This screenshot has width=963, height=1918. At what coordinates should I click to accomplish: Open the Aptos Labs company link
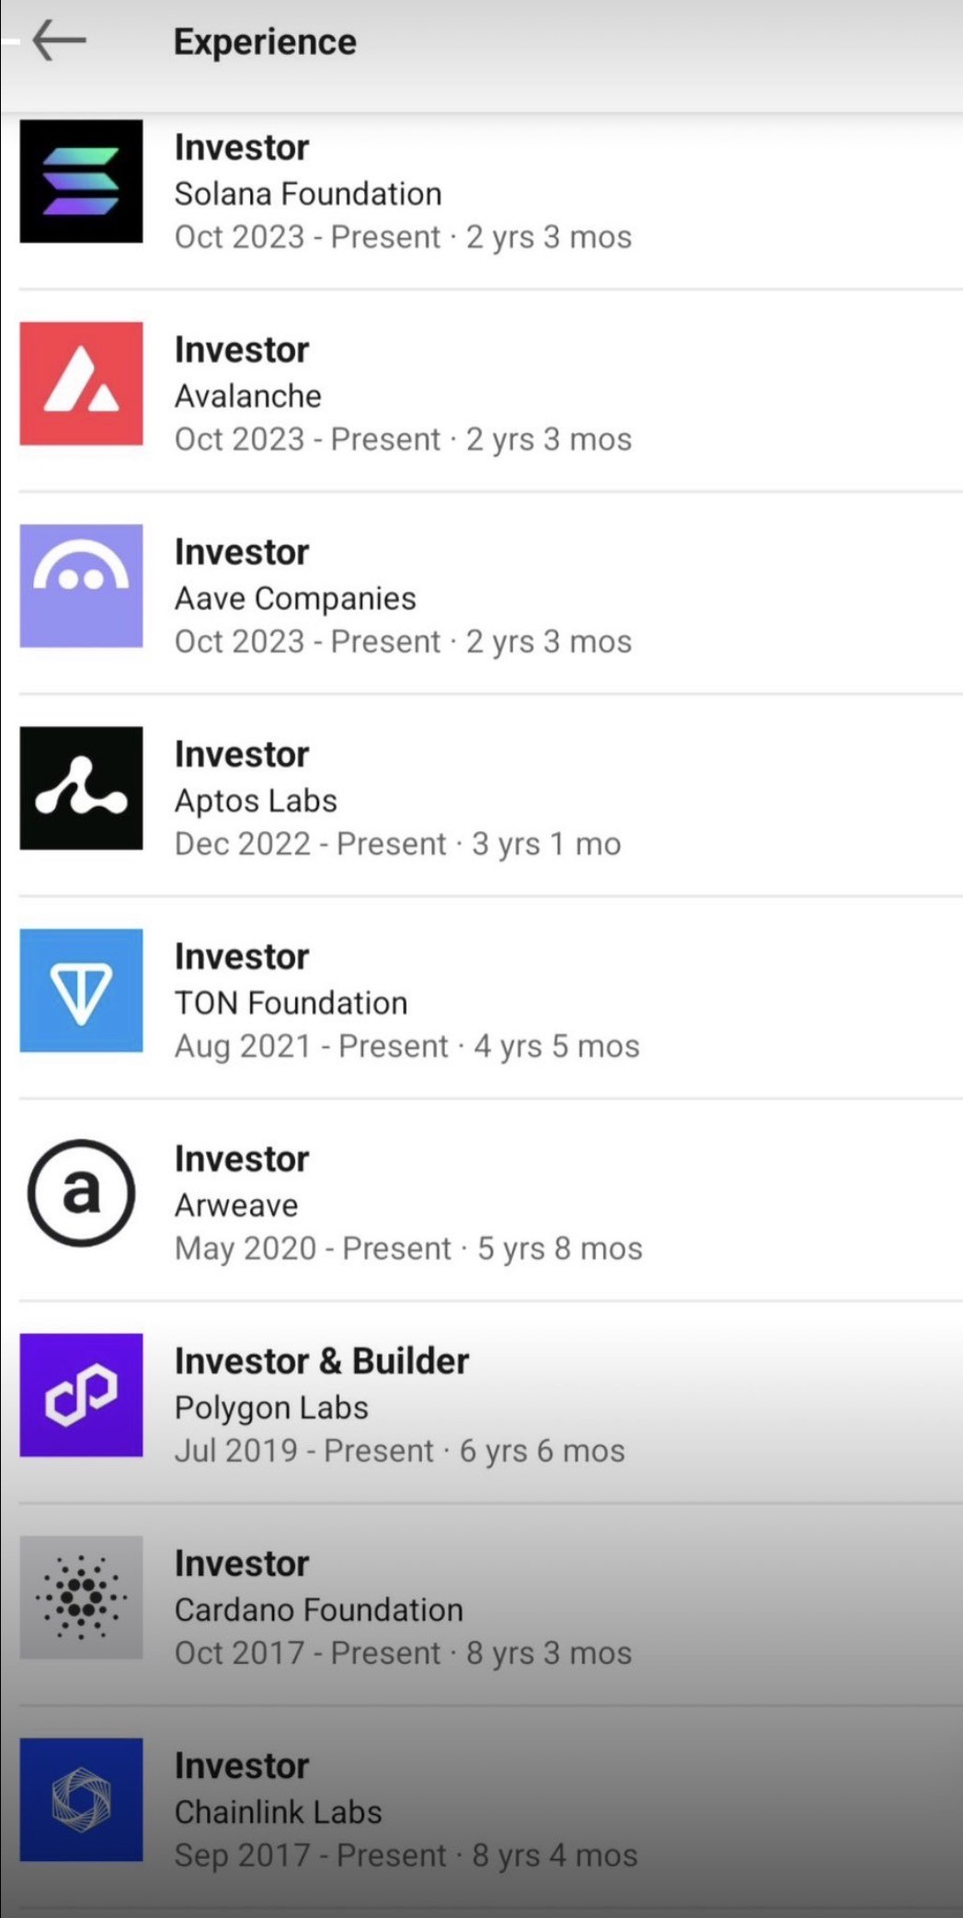coord(256,801)
